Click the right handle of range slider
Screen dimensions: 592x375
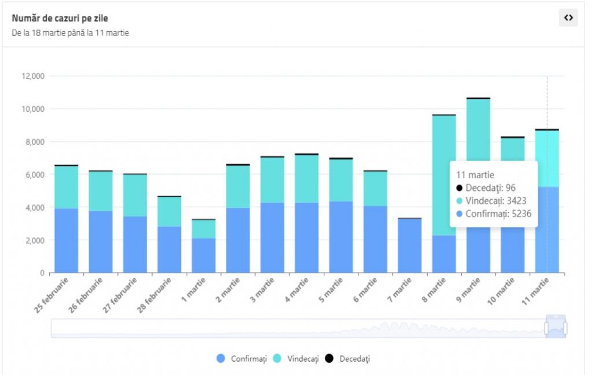[565, 328]
